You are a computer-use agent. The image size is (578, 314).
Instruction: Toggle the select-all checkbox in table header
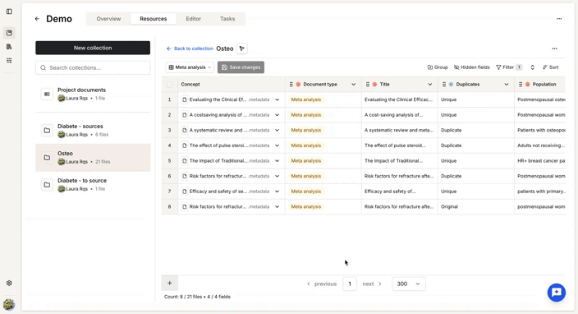[170, 85]
